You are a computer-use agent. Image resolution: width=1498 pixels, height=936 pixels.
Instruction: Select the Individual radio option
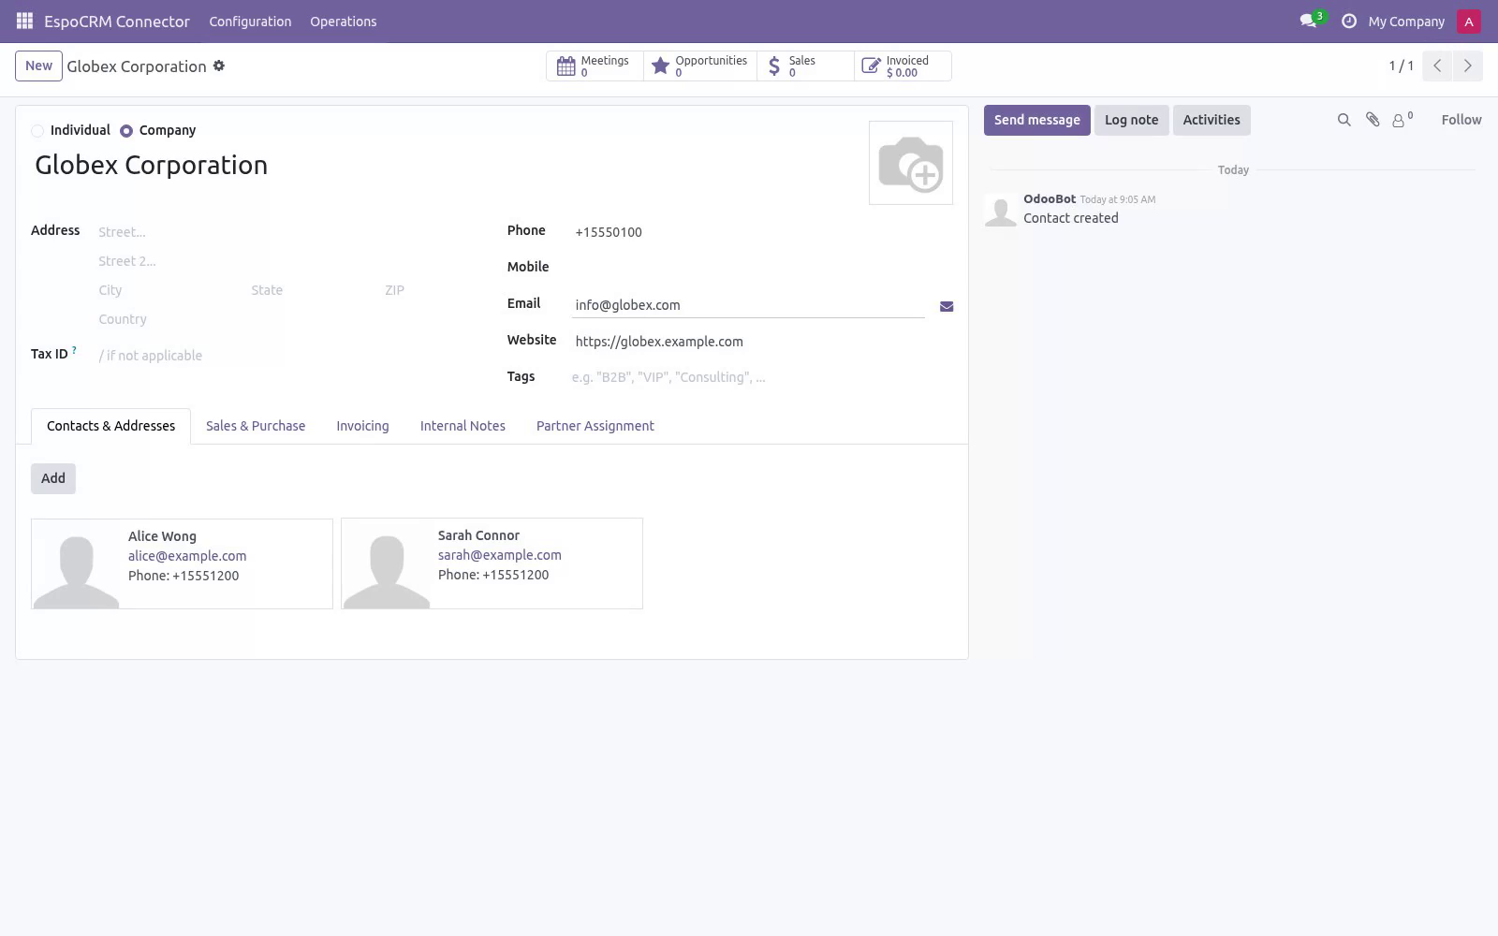pyautogui.click(x=37, y=131)
